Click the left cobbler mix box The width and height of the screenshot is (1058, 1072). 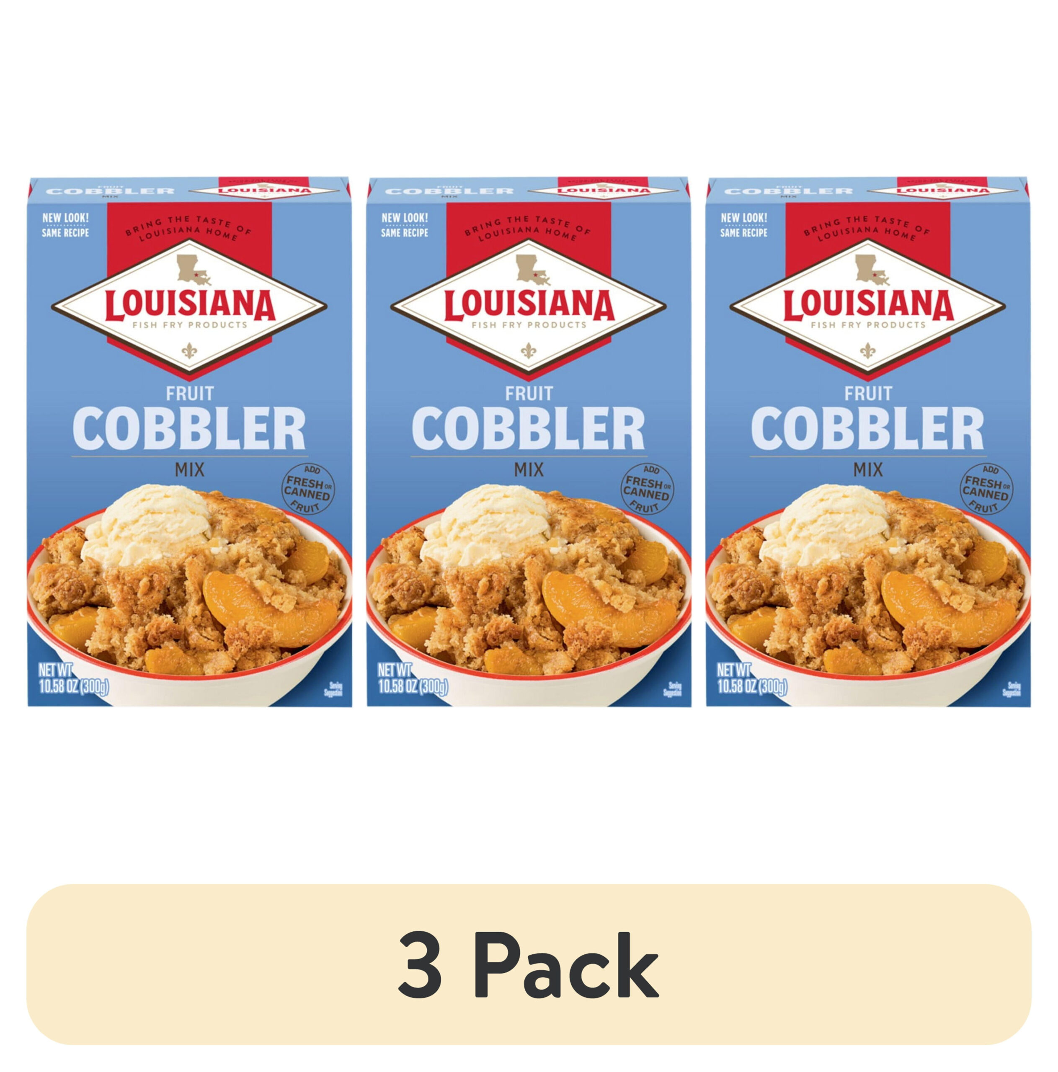(x=189, y=442)
